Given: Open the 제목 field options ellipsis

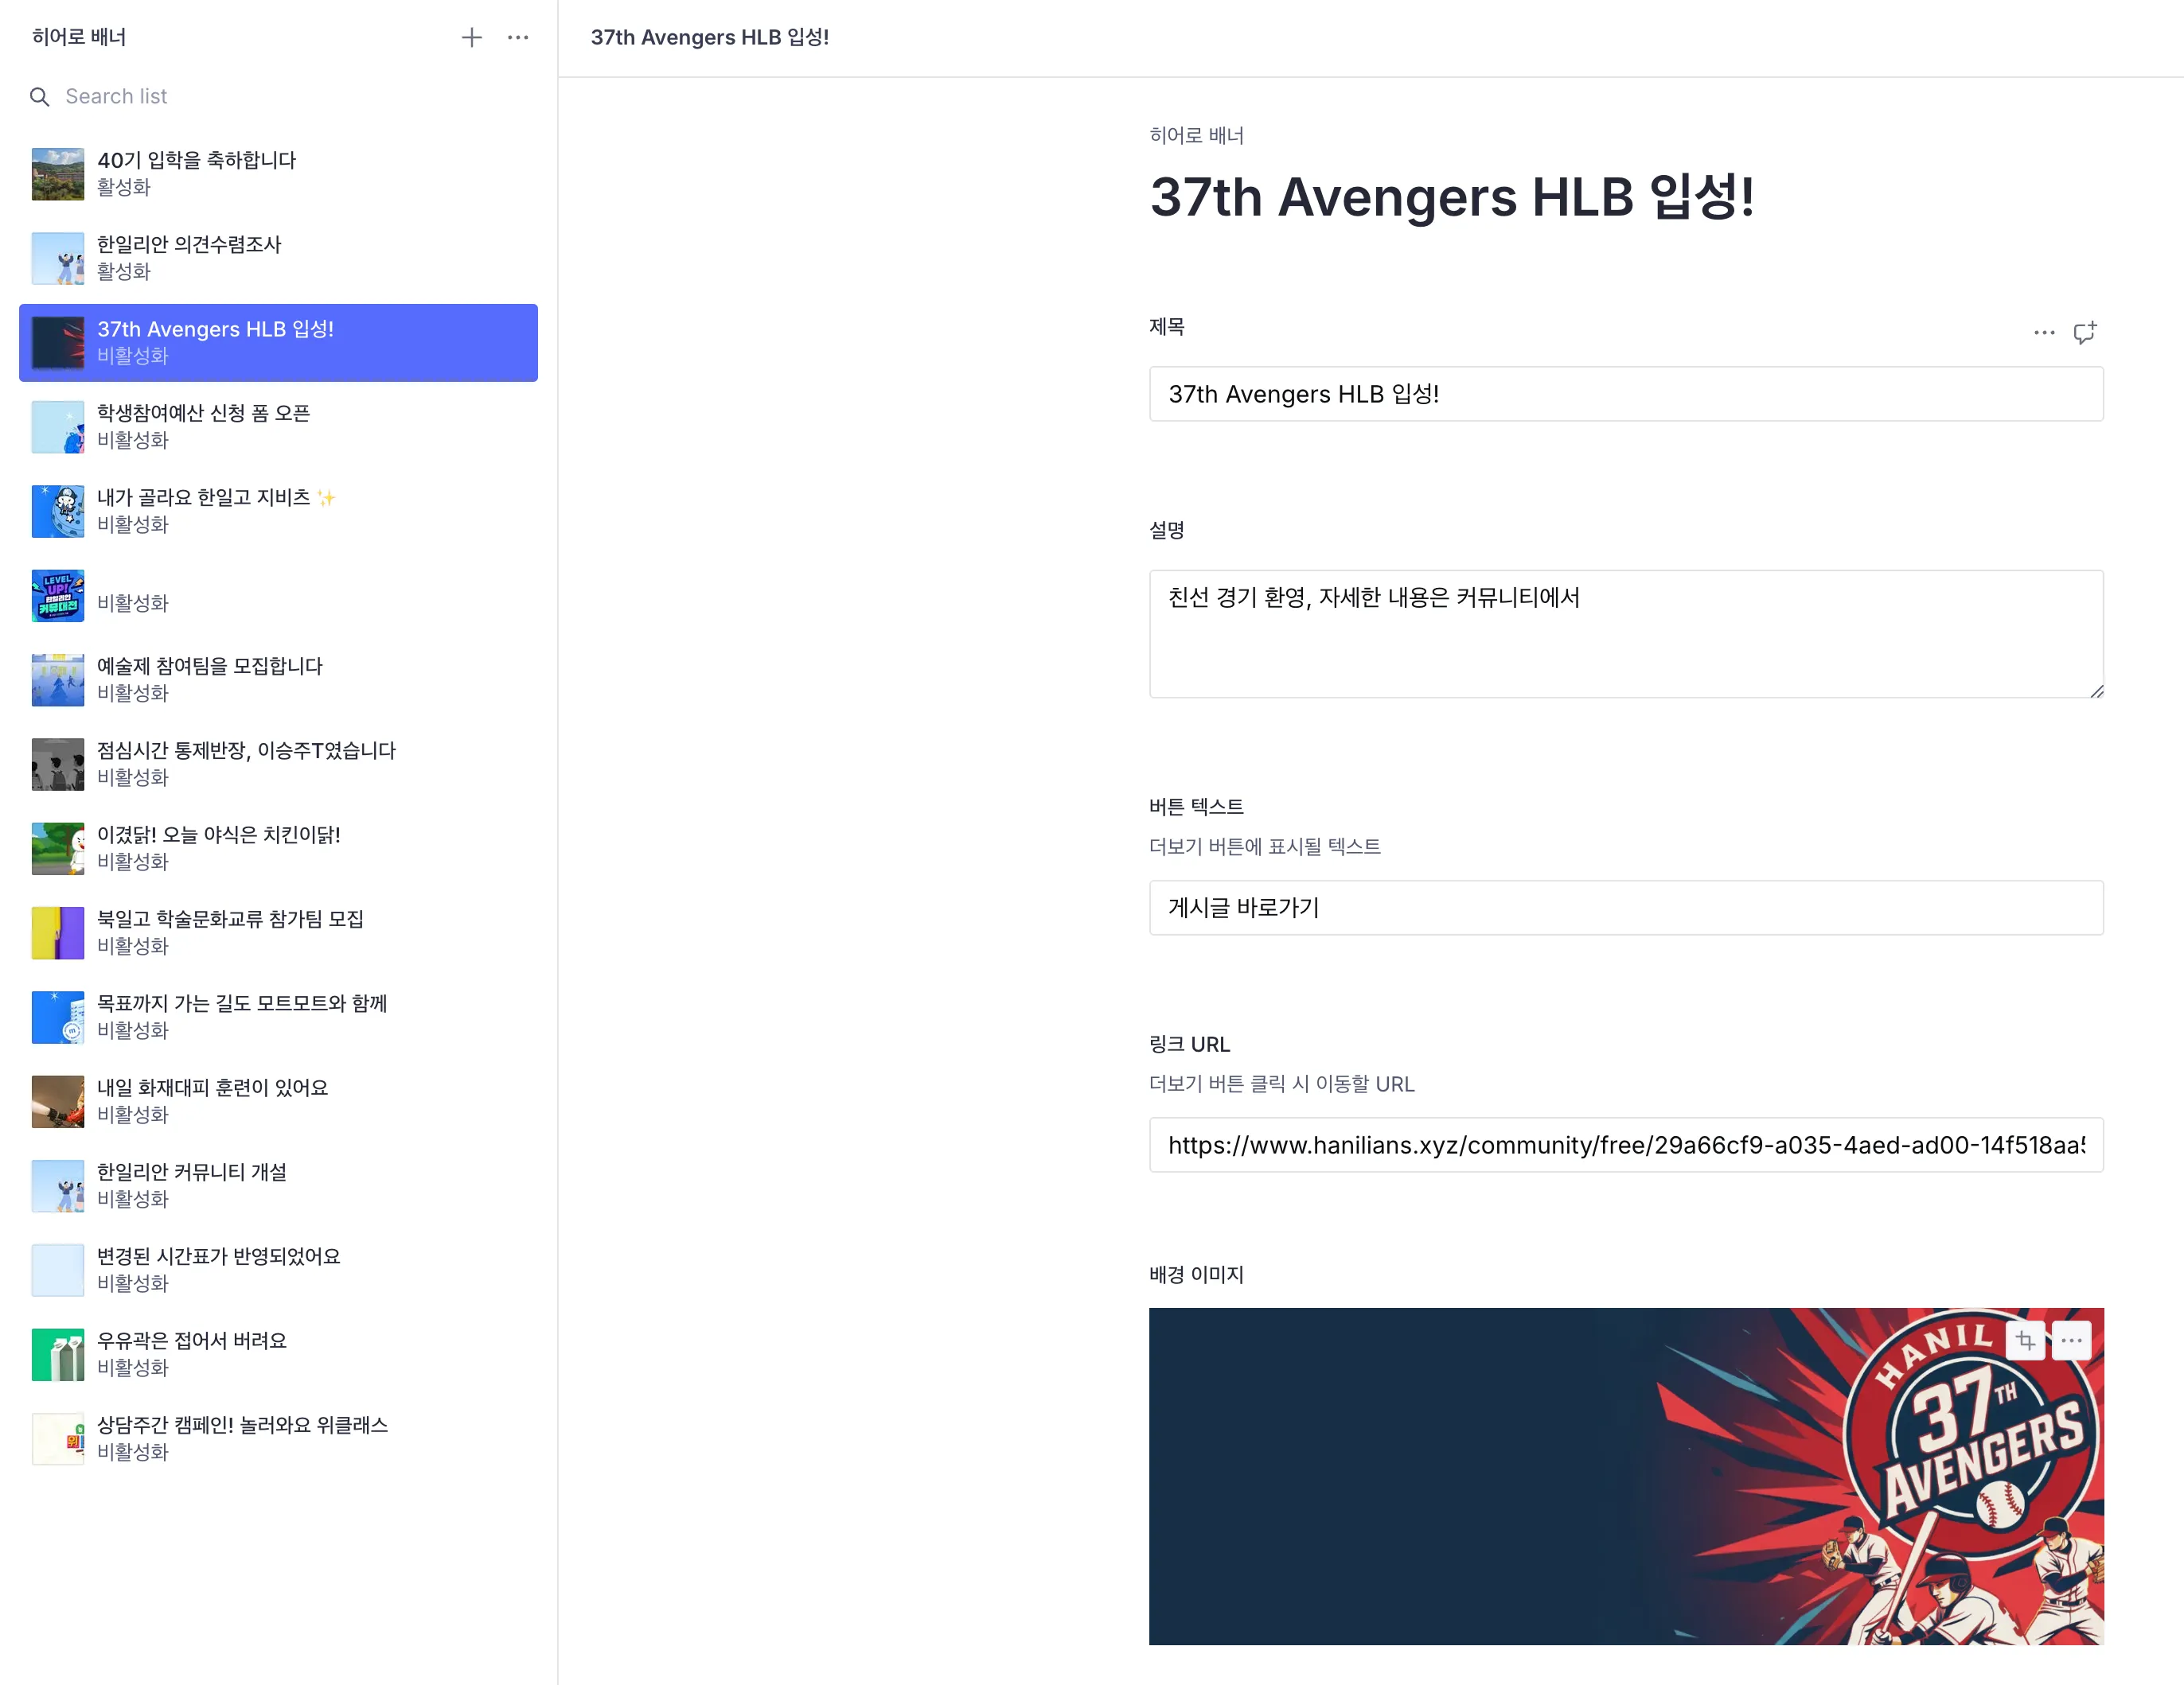Looking at the screenshot, I should pyautogui.click(x=2044, y=333).
